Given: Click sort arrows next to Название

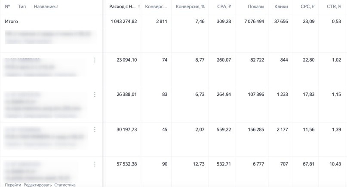Looking at the screenshot, I should click(57, 6).
